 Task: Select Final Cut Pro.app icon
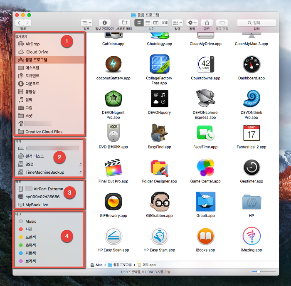[x=113, y=167]
